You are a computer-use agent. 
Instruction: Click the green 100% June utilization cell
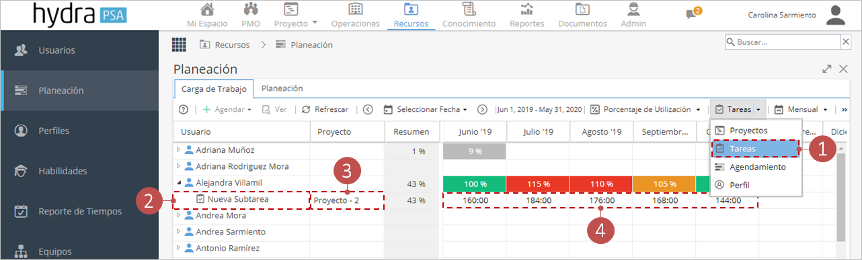(475, 184)
